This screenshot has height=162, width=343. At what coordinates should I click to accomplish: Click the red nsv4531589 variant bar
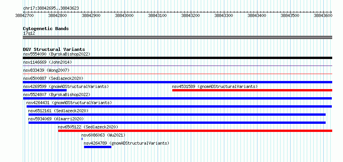tap(252, 90)
